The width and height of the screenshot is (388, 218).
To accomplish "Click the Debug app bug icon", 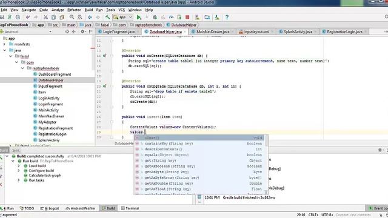I will [155, 18].
